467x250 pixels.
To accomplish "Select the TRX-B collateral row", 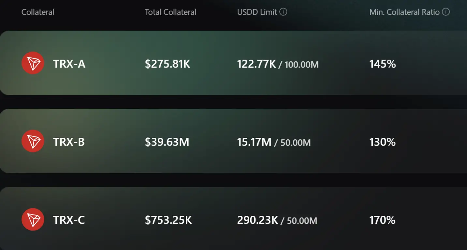I will pyautogui.click(x=233, y=141).
